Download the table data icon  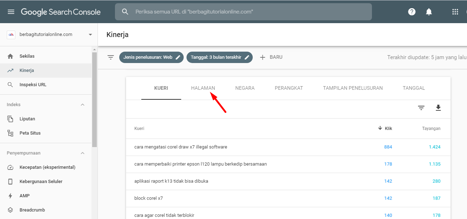(x=438, y=108)
